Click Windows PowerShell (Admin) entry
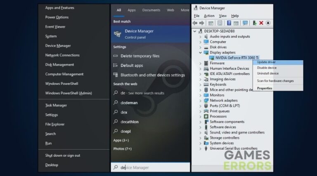The height and width of the screenshot is (176, 317). point(68,93)
